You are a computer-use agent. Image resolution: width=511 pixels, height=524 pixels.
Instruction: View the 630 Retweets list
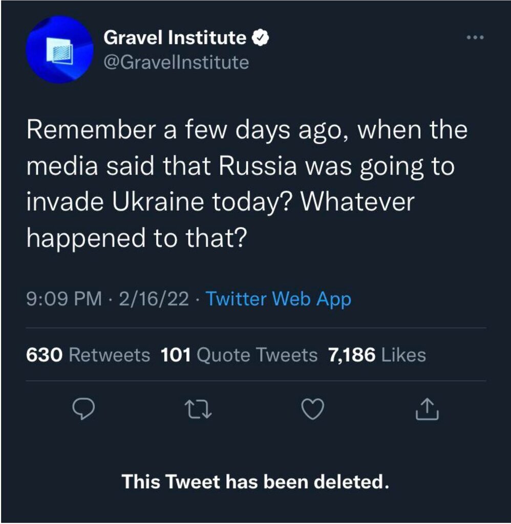[x=88, y=355]
